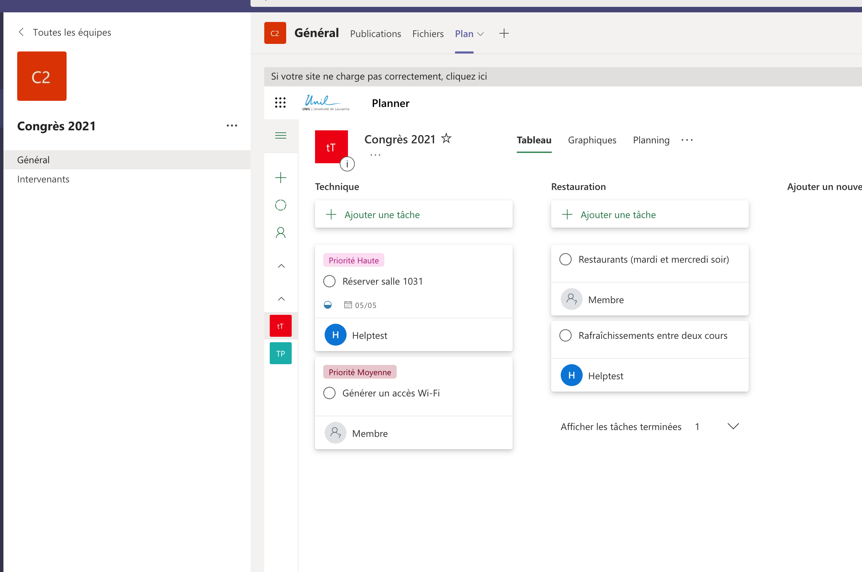Click the hamburger menu in Planner sidebar
This screenshot has width=862, height=572.
coord(280,136)
